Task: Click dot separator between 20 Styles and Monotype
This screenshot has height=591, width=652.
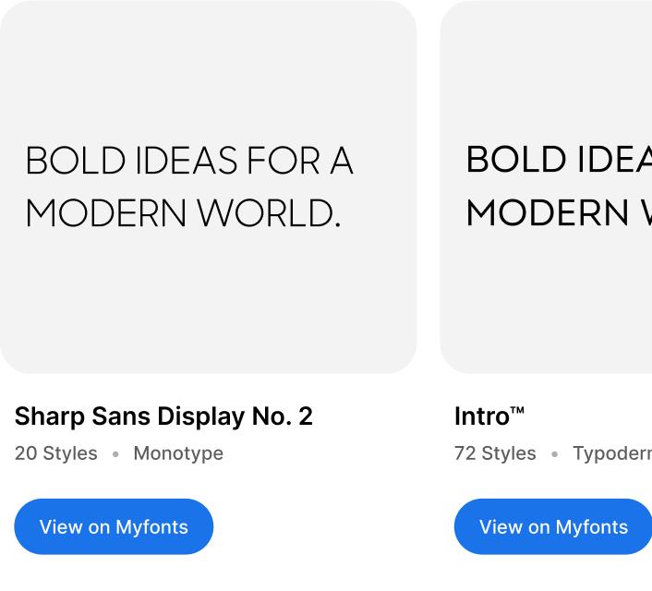Action: click(x=115, y=454)
